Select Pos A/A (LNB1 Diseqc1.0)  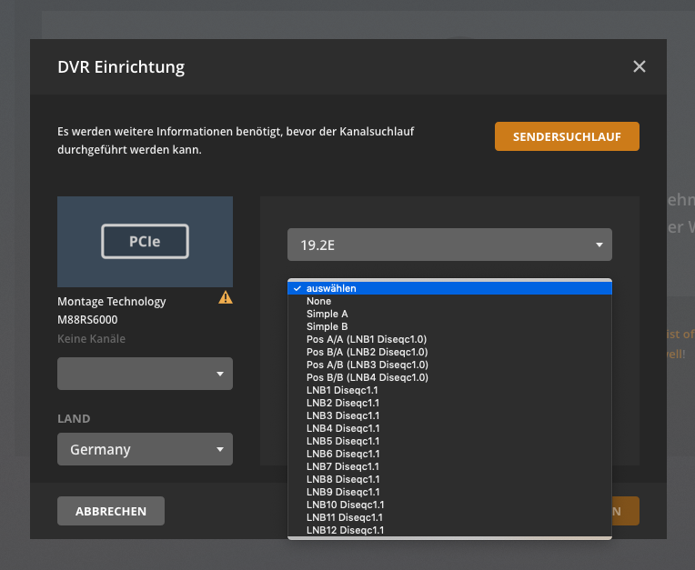tap(449, 339)
